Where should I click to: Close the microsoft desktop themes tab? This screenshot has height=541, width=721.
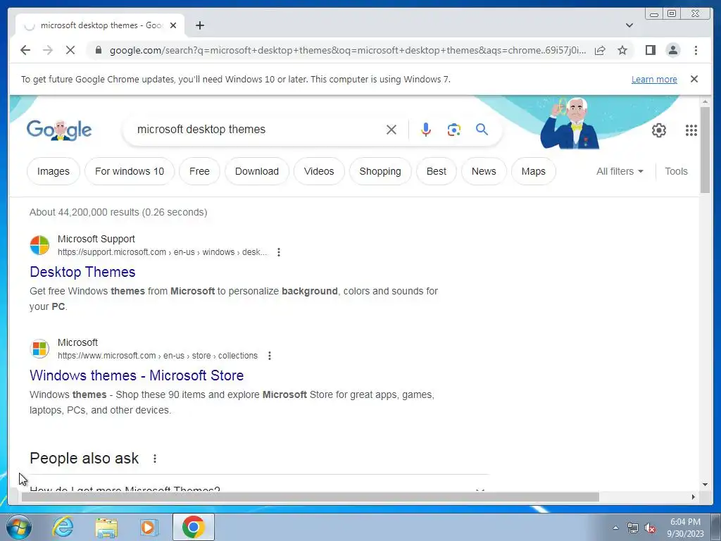[x=173, y=25]
